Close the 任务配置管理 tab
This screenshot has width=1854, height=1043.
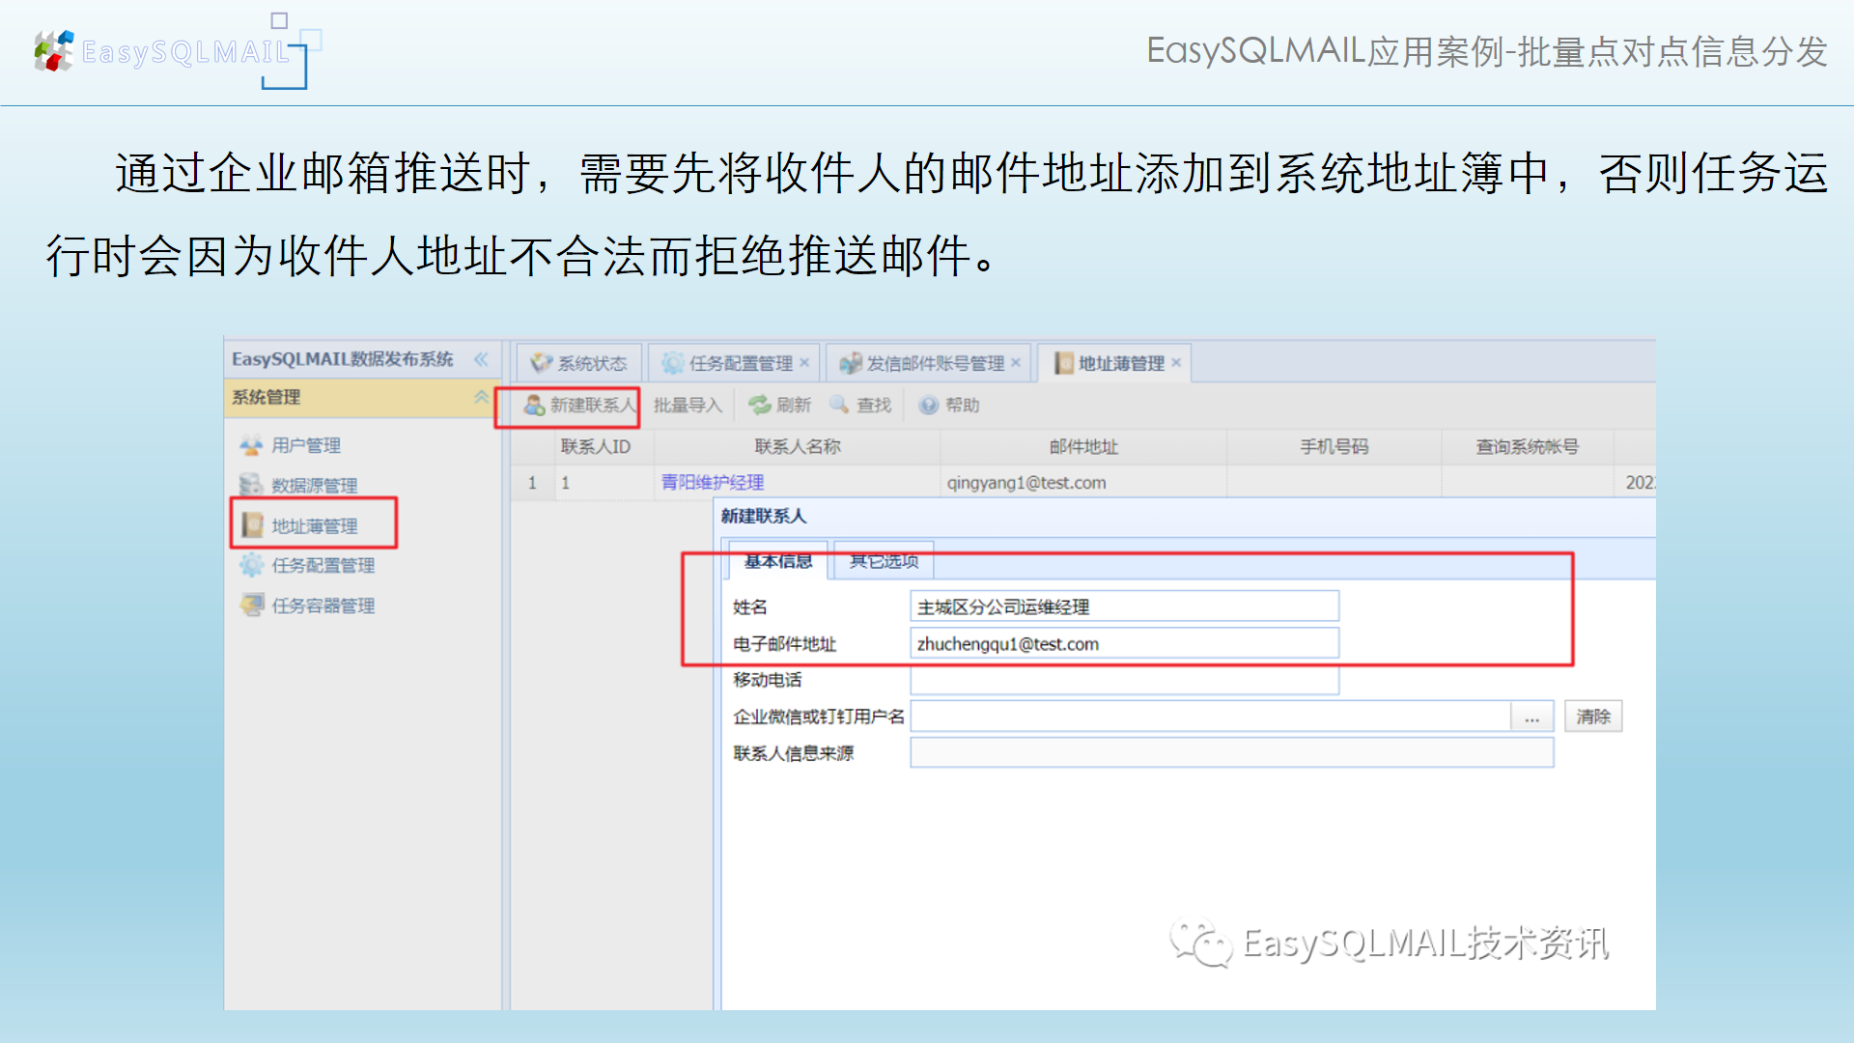pos(804,363)
